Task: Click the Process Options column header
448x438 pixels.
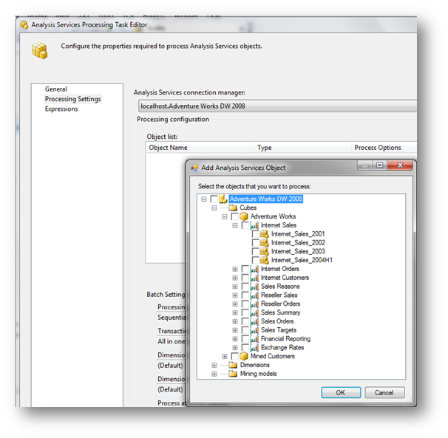Action: tap(384, 148)
